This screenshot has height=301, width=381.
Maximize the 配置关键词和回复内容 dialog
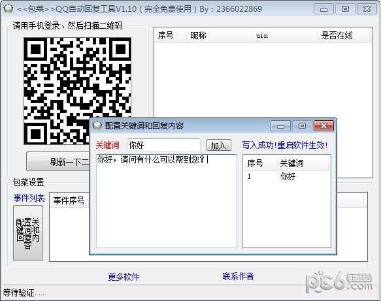(x=302, y=126)
